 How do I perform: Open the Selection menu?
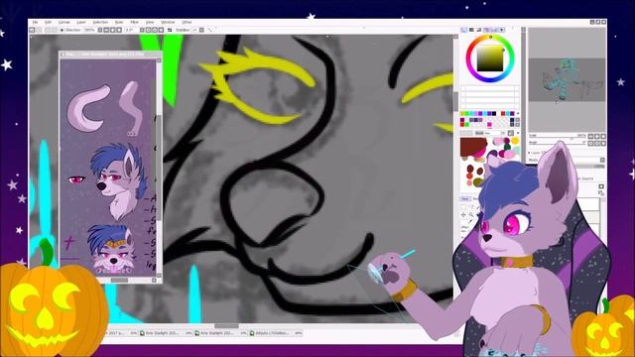[x=100, y=22]
